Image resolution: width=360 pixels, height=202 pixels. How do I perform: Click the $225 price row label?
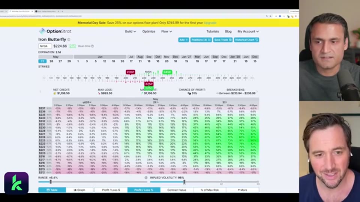42,140
